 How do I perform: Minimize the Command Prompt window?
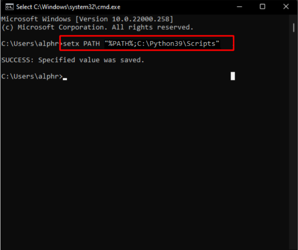pos(240,7)
